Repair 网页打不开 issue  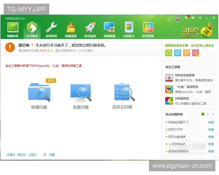(x=211, y=130)
